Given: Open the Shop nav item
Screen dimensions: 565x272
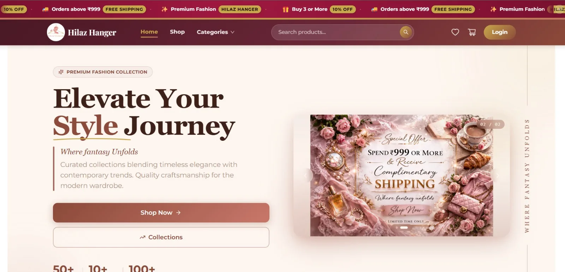Looking at the screenshot, I should click(177, 32).
